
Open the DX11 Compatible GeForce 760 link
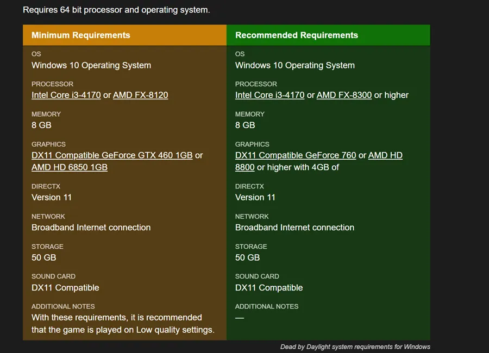coord(296,155)
